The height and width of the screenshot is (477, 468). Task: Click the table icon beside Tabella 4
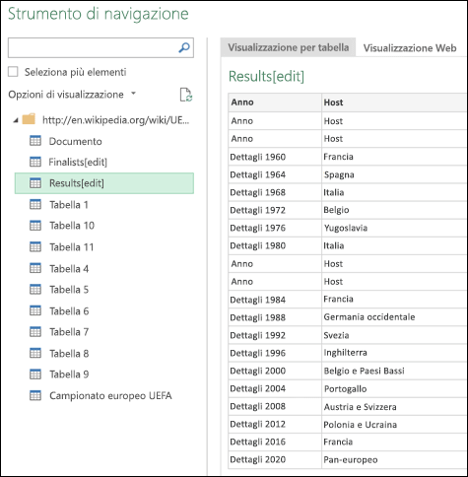pyautogui.click(x=35, y=268)
